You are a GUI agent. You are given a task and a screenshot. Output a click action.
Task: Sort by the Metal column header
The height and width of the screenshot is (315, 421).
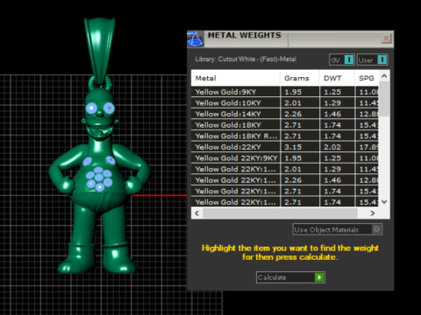[x=236, y=78]
